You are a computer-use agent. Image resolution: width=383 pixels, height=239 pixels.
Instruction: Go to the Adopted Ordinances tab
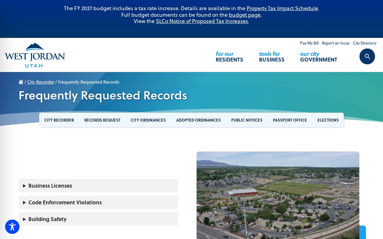tap(198, 120)
